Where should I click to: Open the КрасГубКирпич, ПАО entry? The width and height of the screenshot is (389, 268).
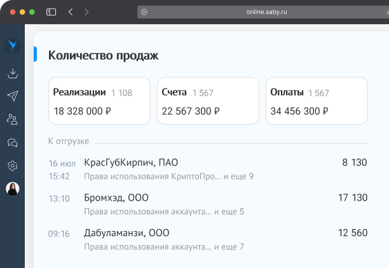pos(131,163)
